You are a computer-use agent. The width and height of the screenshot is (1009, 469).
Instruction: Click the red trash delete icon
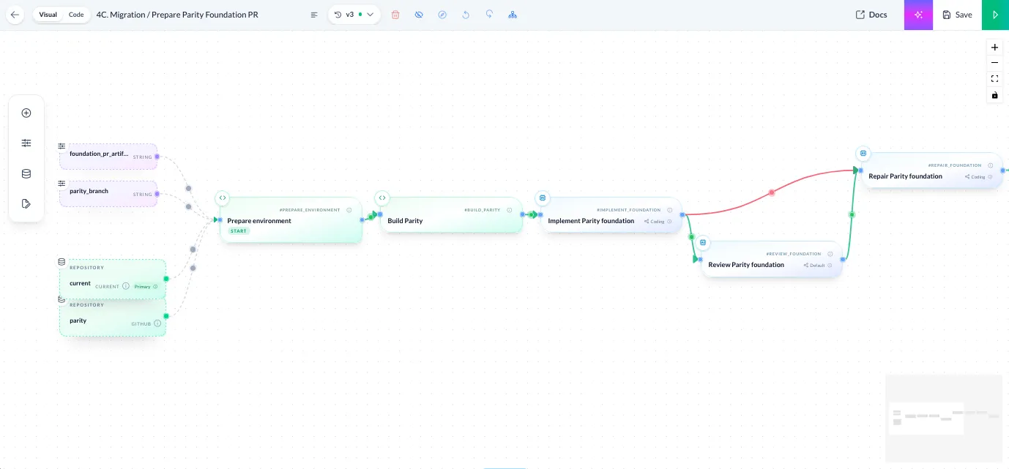[x=395, y=15]
